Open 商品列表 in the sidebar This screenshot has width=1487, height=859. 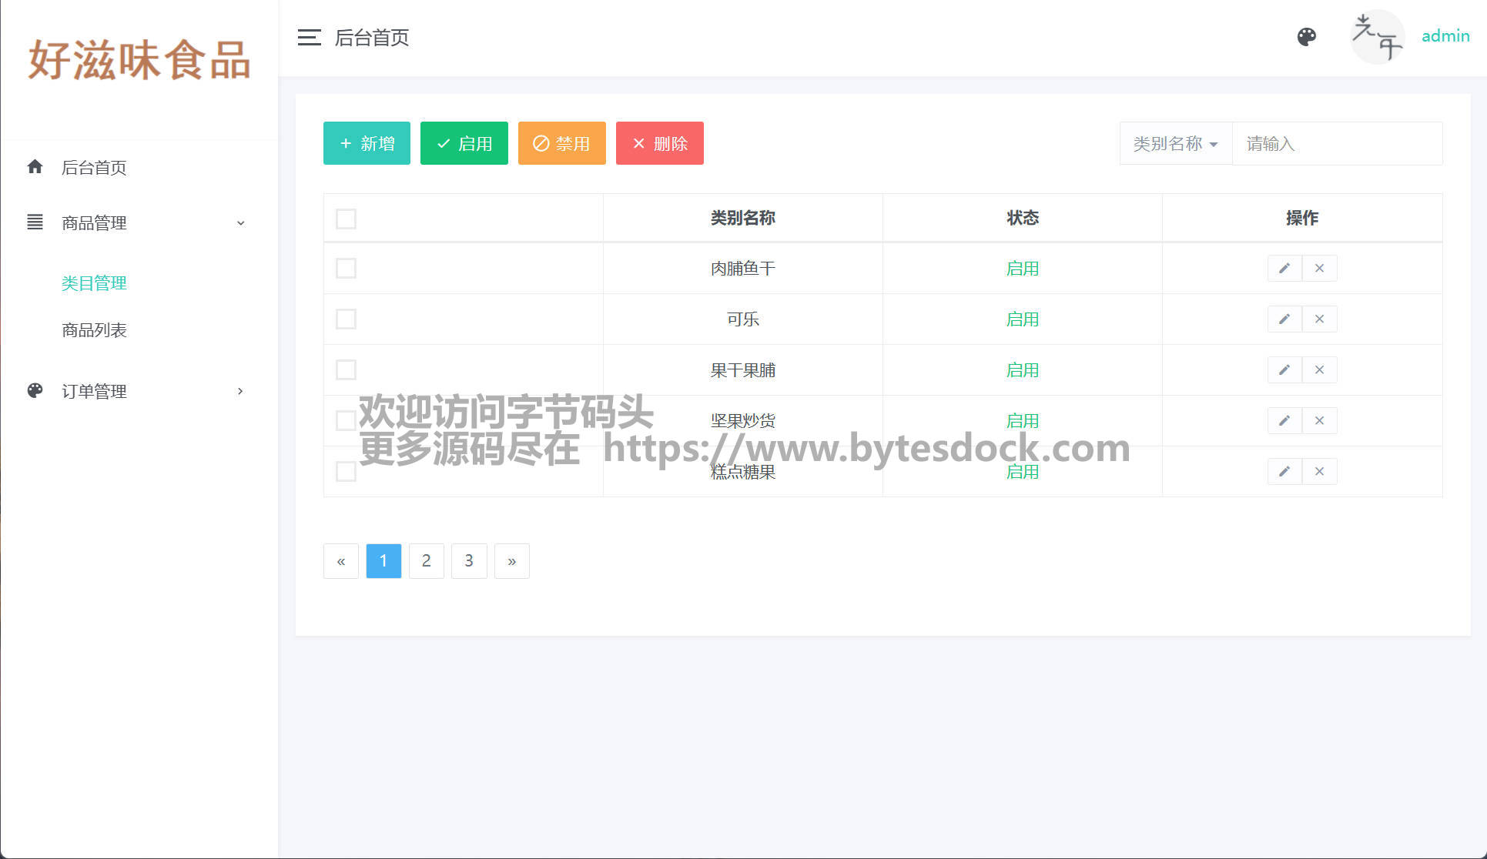point(94,330)
